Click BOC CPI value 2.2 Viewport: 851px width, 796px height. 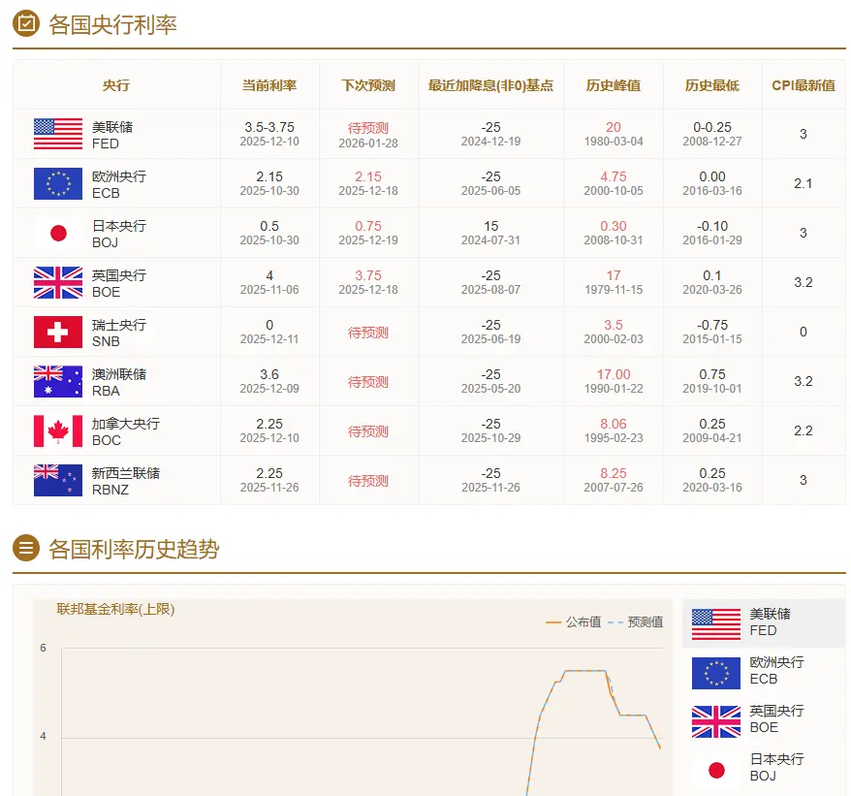804,430
